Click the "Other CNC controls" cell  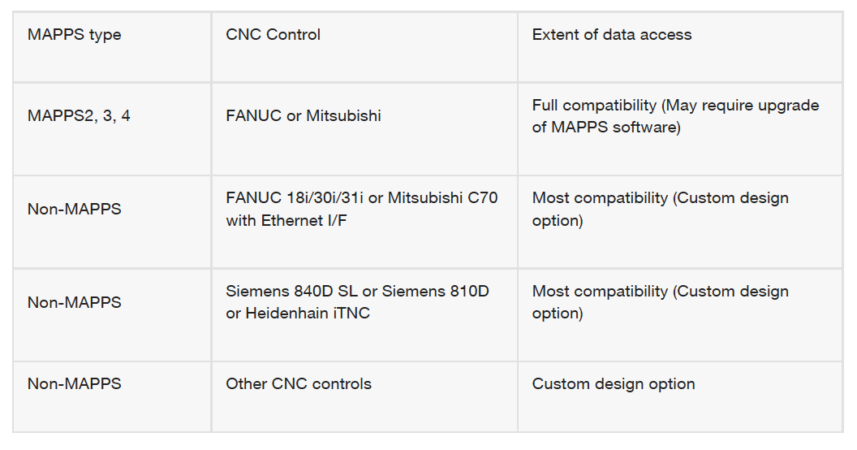pos(299,383)
